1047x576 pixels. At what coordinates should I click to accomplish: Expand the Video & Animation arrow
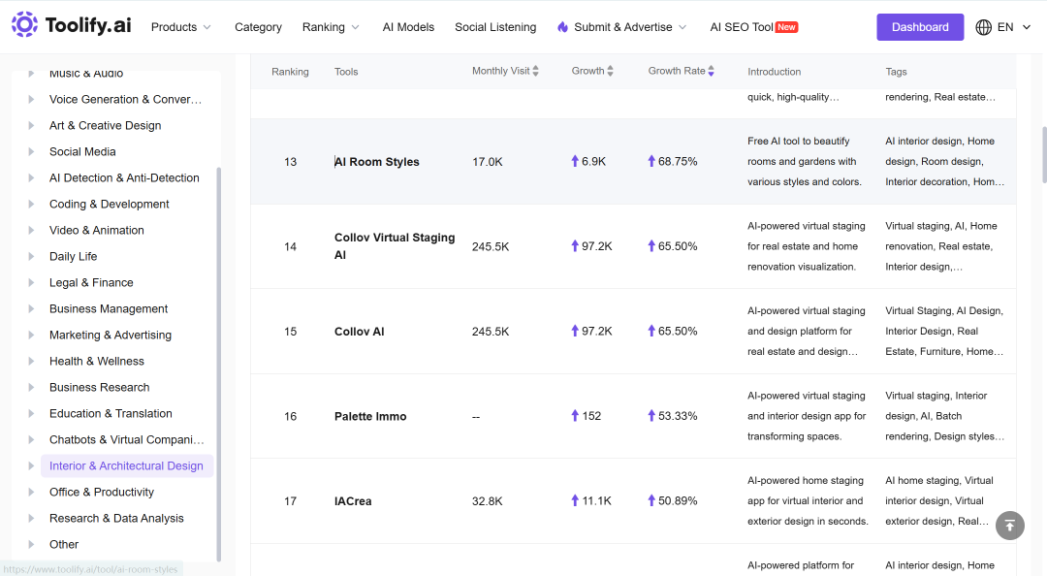point(31,230)
